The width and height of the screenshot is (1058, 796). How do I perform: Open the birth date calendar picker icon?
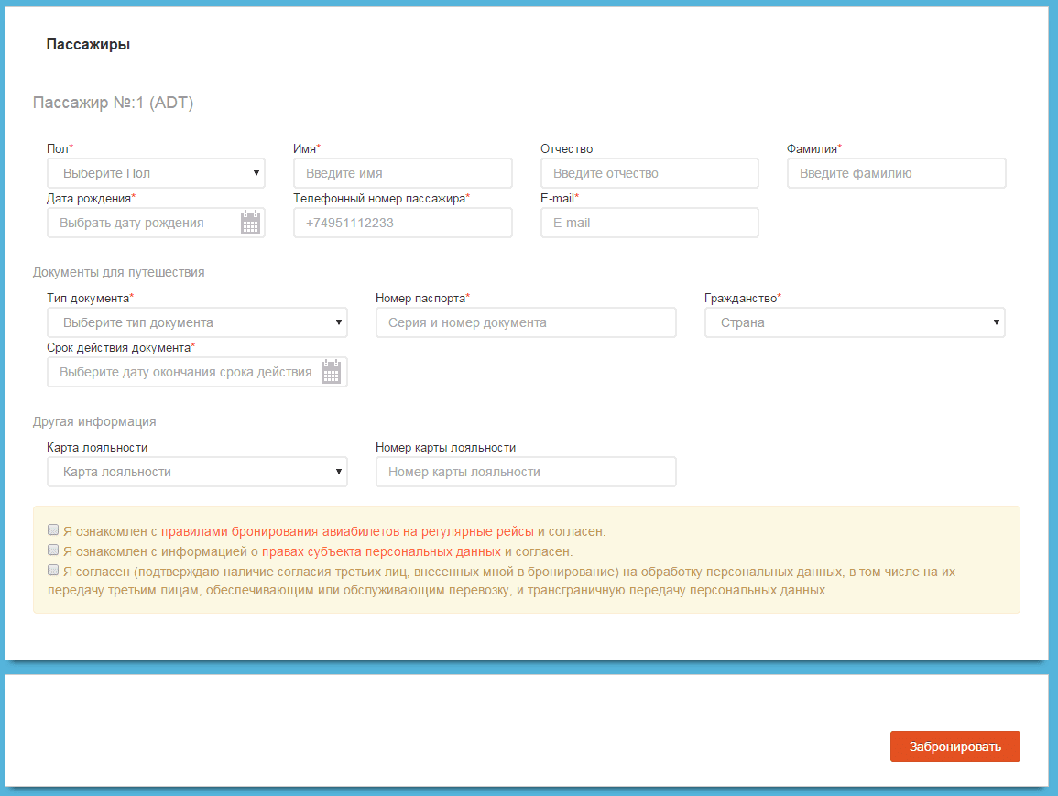click(x=250, y=223)
